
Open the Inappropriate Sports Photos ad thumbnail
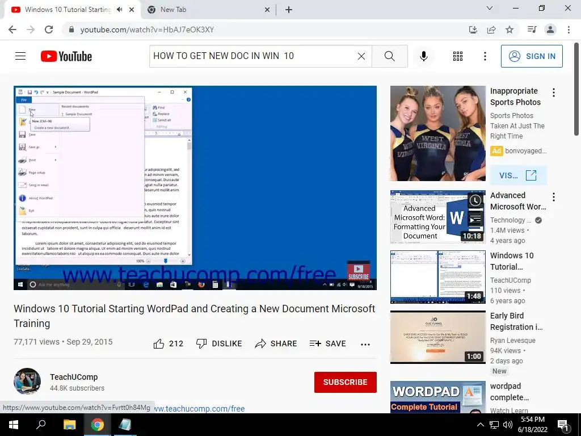[x=437, y=133]
